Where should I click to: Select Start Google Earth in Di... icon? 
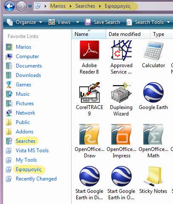coord(89,176)
